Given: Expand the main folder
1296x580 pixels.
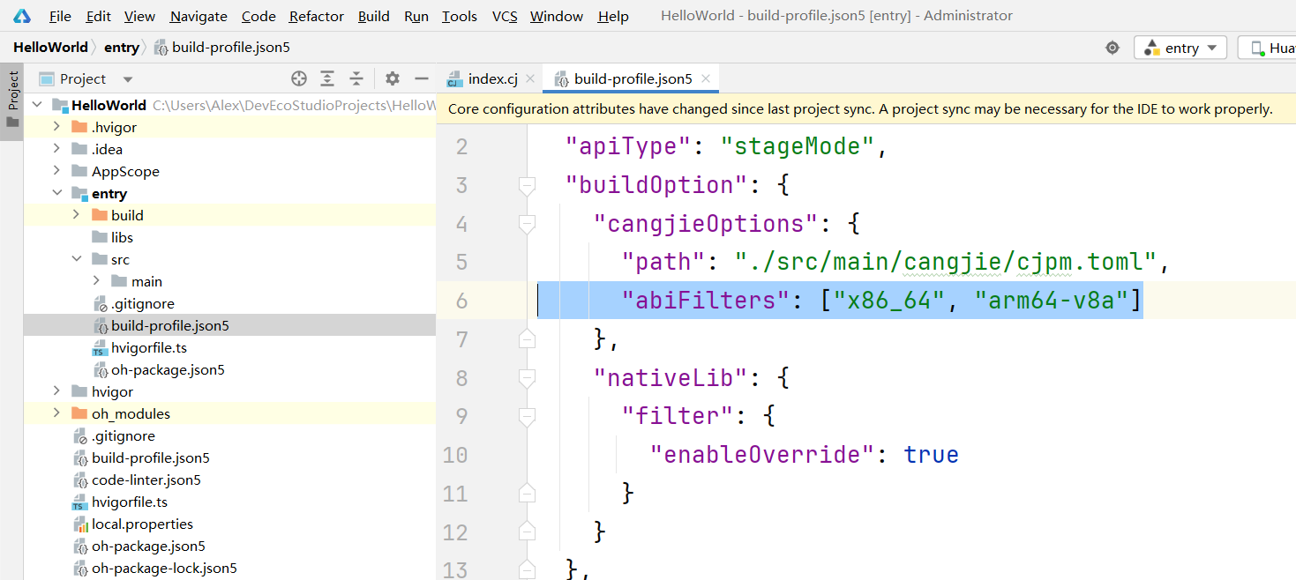Looking at the screenshot, I should click(95, 281).
